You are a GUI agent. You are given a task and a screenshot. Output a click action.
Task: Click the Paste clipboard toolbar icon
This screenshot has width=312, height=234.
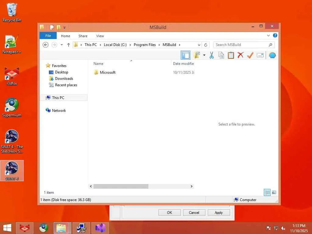(231, 55)
